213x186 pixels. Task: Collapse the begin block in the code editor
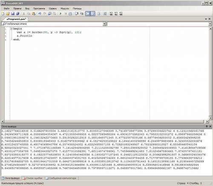(x=12, y=29)
